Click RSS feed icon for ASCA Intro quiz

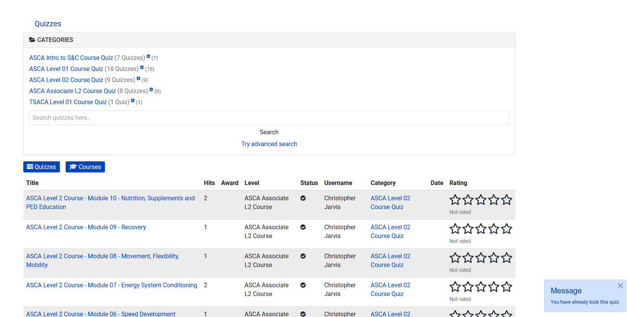148,56
